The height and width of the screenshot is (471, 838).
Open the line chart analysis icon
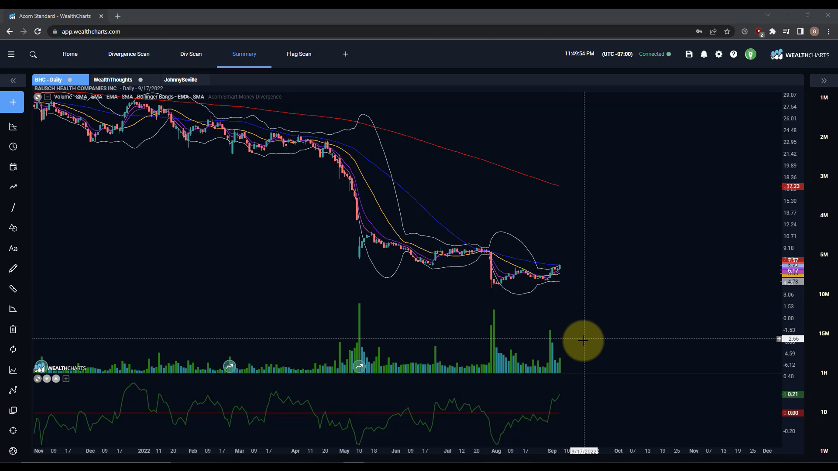click(x=13, y=370)
